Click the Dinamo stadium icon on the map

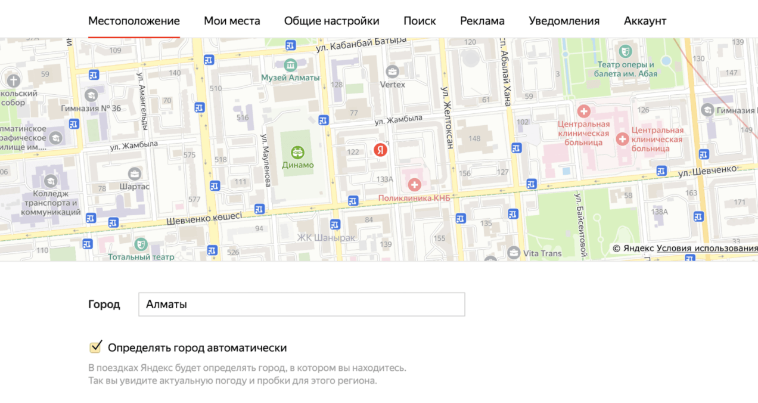[297, 153]
